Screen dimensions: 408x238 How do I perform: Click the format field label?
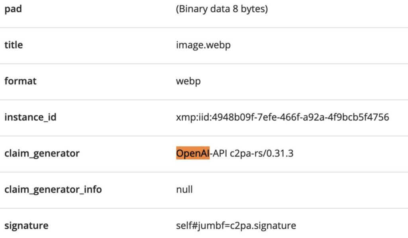[x=20, y=81]
